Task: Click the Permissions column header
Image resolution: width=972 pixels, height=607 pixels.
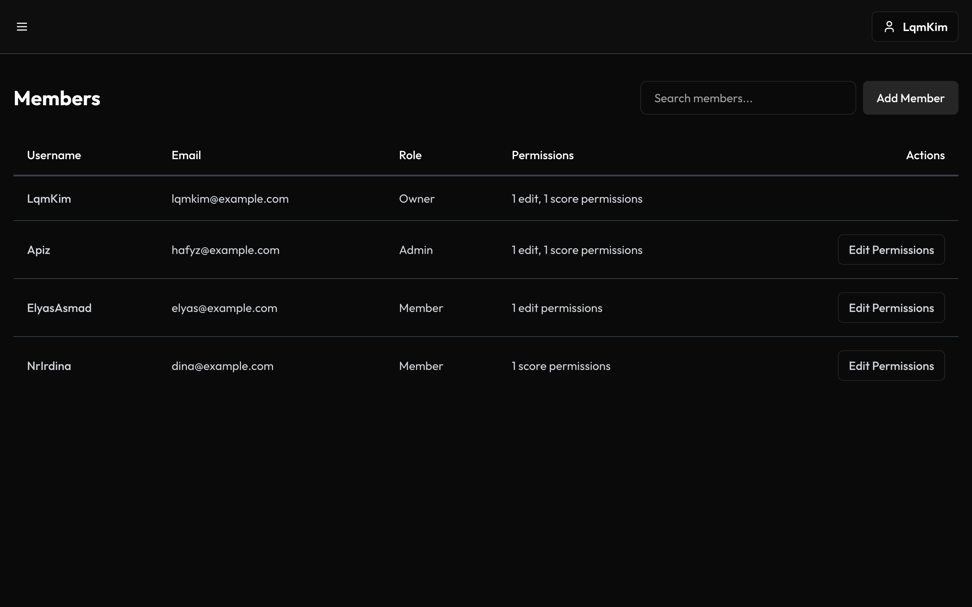Action: (x=542, y=155)
